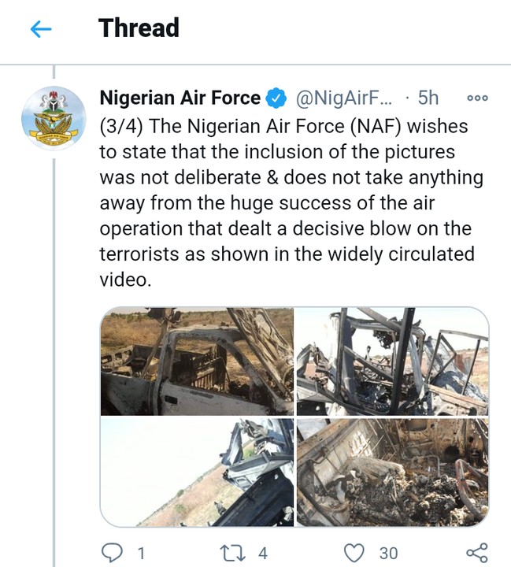511x567 pixels.
Task: Open the Nigerian Air Force display name
Action: pos(180,98)
